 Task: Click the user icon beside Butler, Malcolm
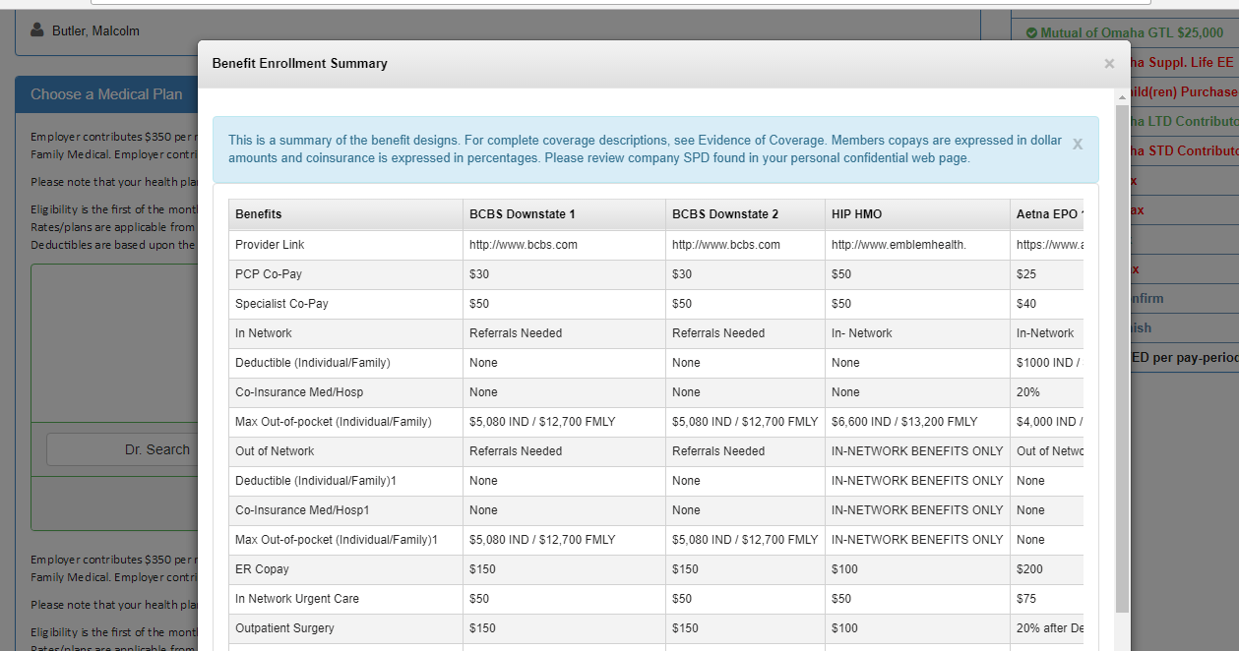[37, 30]
